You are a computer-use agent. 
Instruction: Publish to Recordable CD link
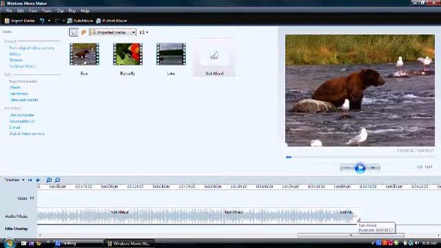point(22,121)
